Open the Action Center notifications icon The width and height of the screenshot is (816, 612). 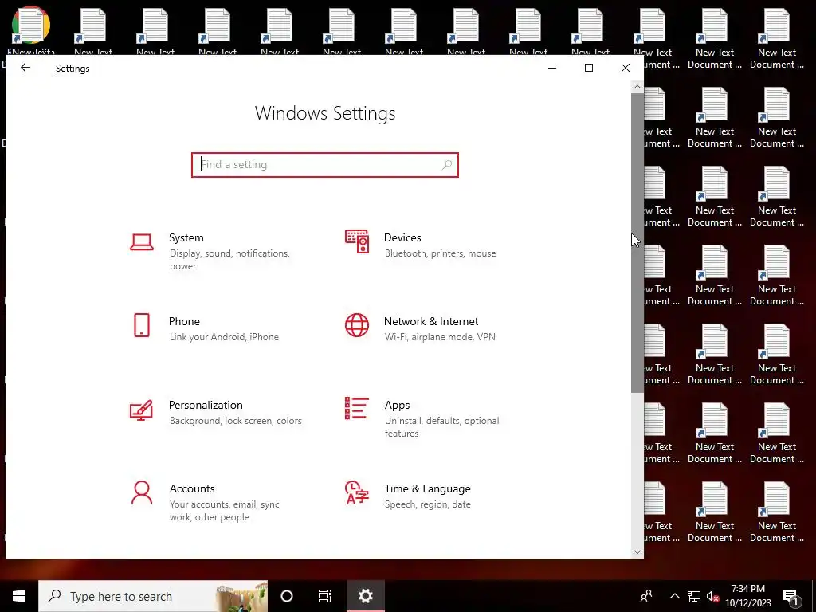point(791,597)
